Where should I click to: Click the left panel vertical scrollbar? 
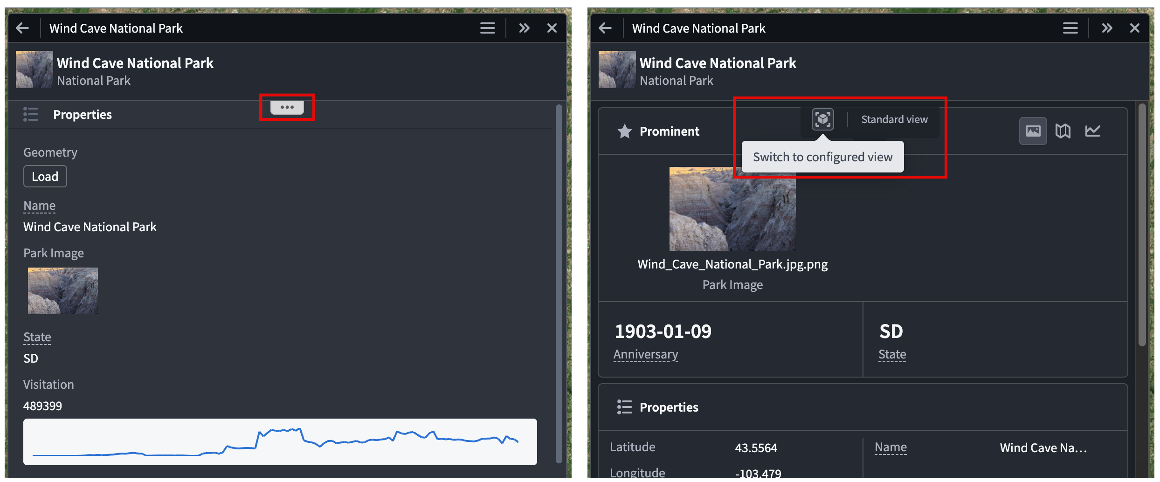[559, 283]
